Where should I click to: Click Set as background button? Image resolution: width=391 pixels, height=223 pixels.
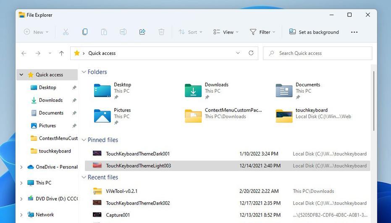tap(314, 32)
